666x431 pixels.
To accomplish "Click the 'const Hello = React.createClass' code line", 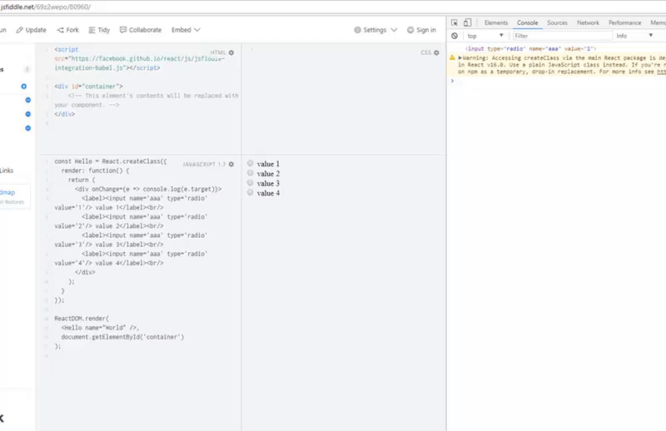I will tap(111, 161).
